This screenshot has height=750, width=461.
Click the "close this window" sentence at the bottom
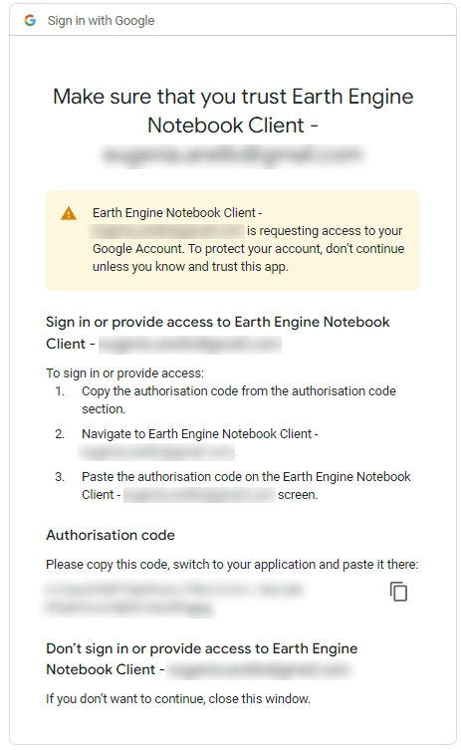178,699
